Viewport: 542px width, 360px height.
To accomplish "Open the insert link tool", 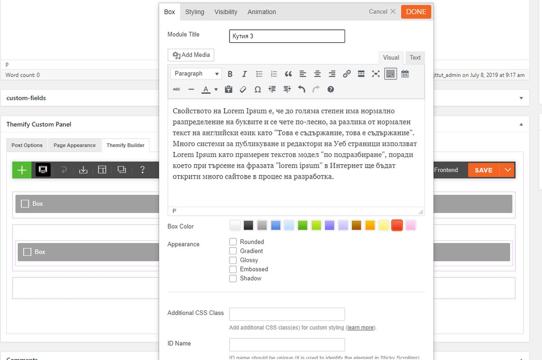I will [346, 74].
